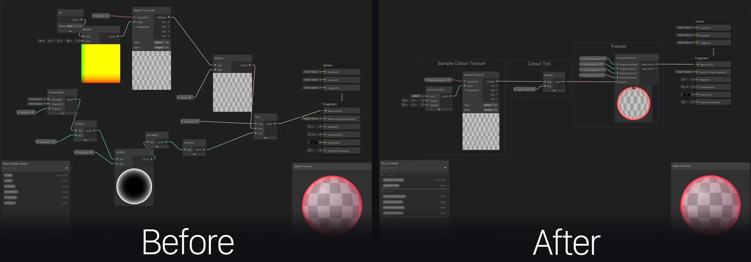Click Lerp node header
Viewport: 751px width, 262px height.
tap(265, 117)
